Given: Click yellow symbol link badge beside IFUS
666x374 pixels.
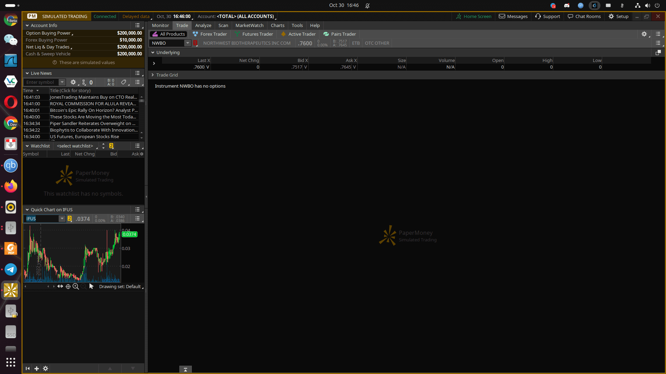Looking at the screenshot, I should coord(70,219).
